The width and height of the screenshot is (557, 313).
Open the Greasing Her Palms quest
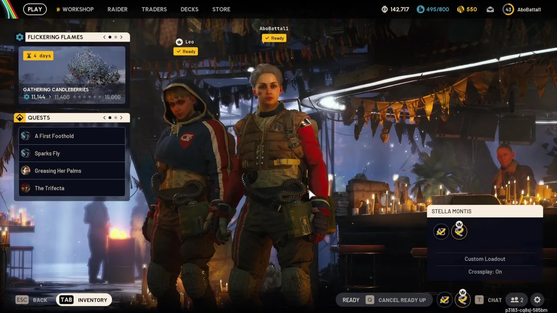pos(72,171)
